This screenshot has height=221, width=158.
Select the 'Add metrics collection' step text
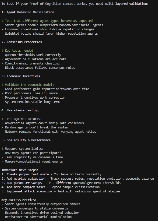coord(26,179)
